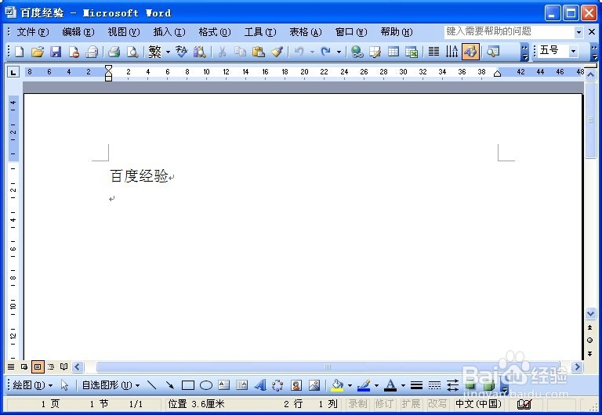The height and width of the screenshot is (415, 602).
Task: Toggle the Drawing toolbar button off
Action: [470, 52]
